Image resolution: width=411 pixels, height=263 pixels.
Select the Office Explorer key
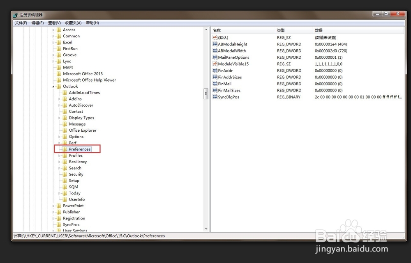(83, 130)
